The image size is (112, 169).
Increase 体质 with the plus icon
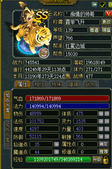101,114
